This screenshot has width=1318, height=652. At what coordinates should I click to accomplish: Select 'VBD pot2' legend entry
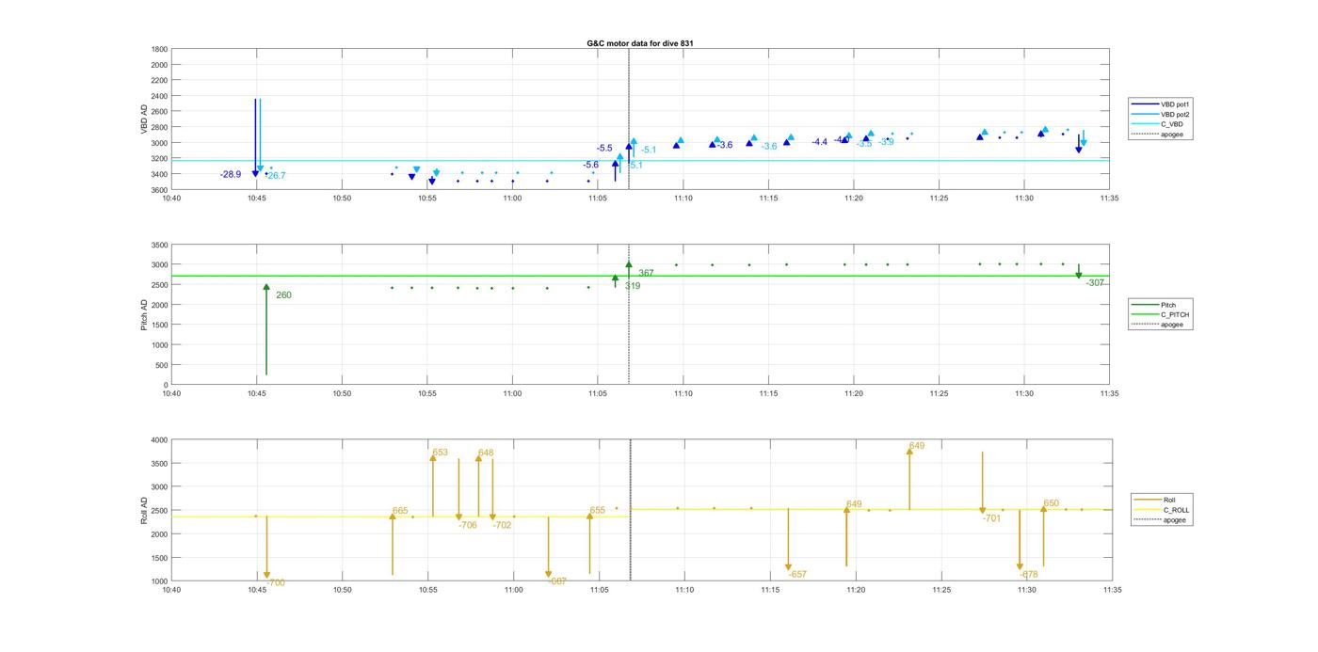1176,114
